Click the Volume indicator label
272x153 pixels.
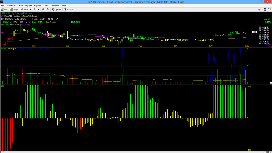point(3,49)
